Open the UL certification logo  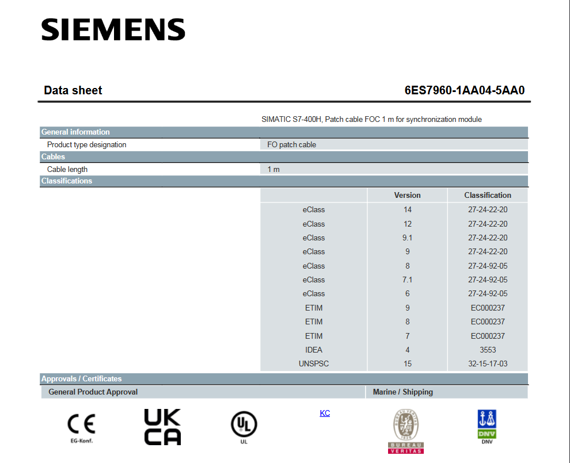coord(244,427)
